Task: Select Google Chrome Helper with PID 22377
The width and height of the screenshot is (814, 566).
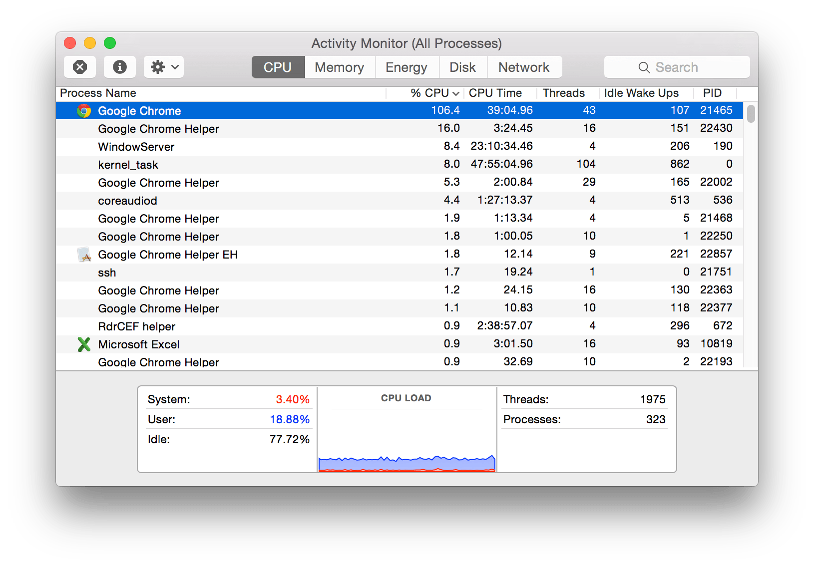Action: [x=158, y=308]
